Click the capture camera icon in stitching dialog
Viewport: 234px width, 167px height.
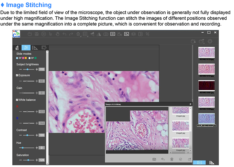coord(154,159)
